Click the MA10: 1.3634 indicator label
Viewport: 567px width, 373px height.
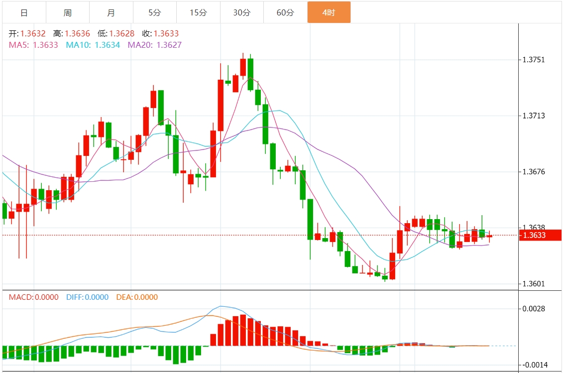[x=93, y=45]
